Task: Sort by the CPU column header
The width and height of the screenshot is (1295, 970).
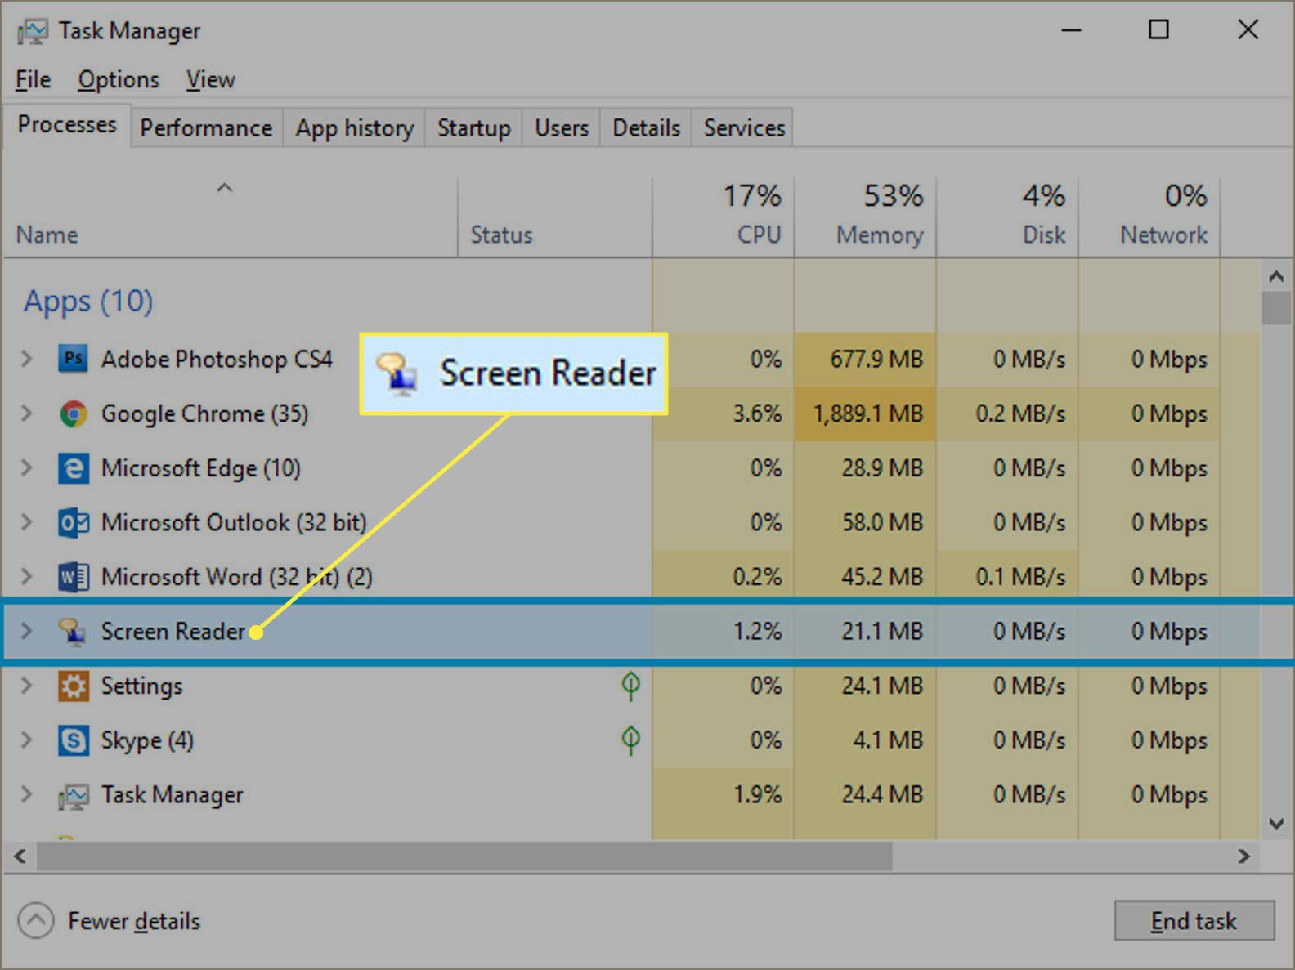Action: pyautogui.click(x=724, y=217)
